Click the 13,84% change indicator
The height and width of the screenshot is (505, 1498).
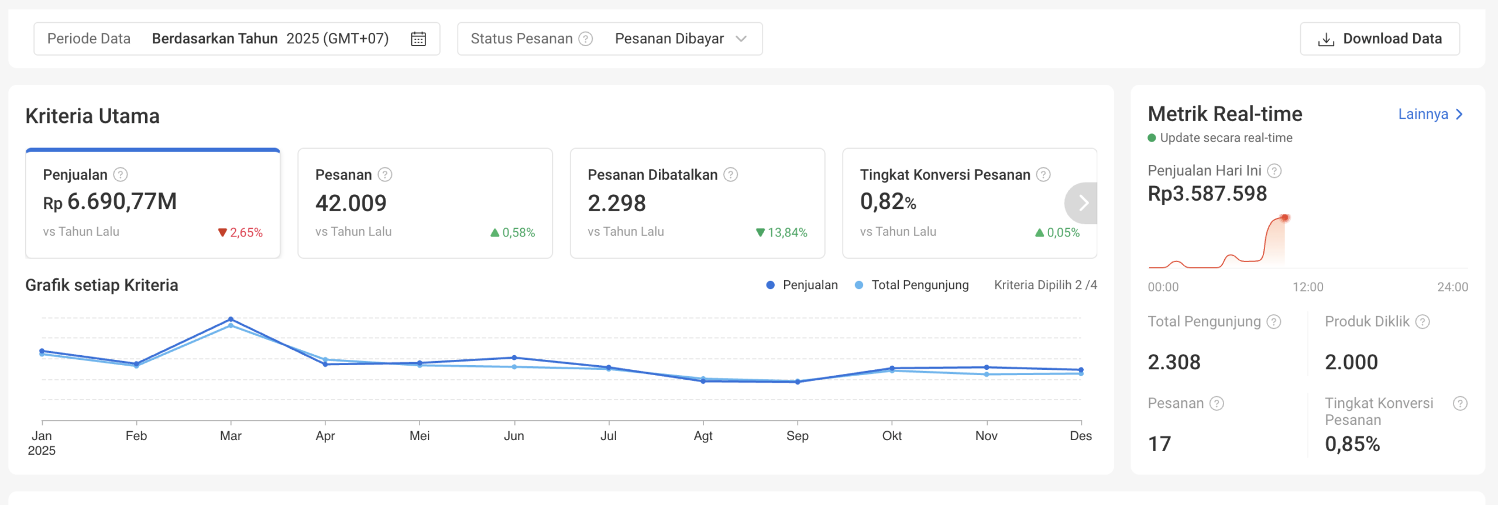781,232
